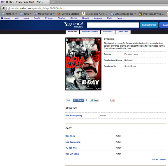Expand the Java bookmarks folder
Viewport: 168px width, 166px height.
pos(26,14)
